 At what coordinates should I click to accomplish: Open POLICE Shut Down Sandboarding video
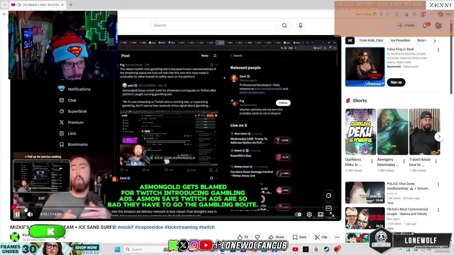tap(365, 193)
